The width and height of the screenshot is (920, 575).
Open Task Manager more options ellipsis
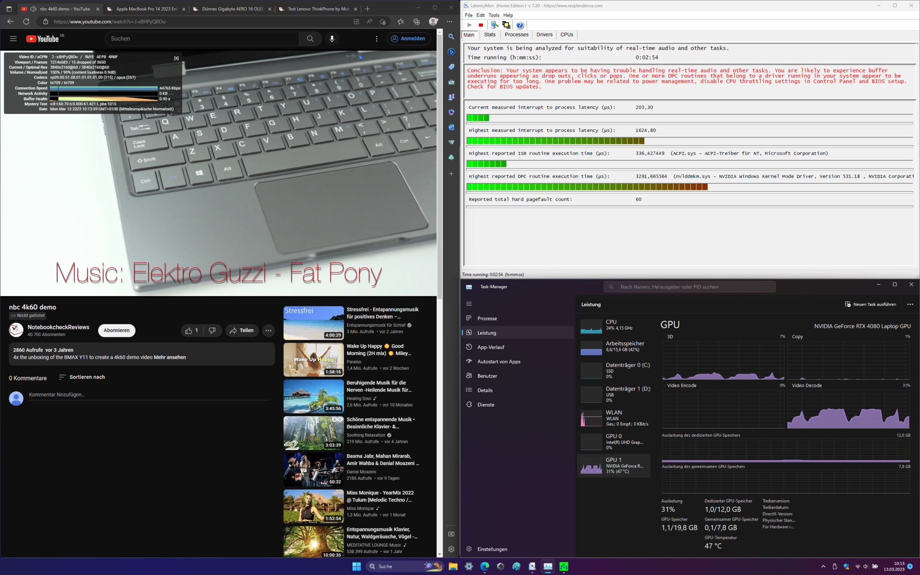pos(910,304)
